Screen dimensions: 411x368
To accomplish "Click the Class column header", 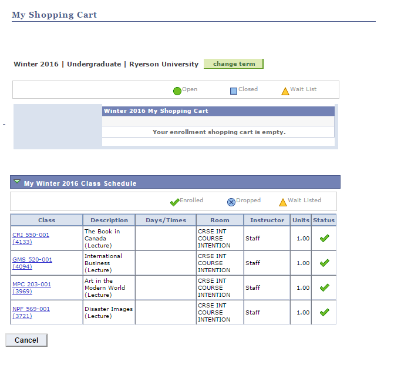I will (x=46, y=220).
